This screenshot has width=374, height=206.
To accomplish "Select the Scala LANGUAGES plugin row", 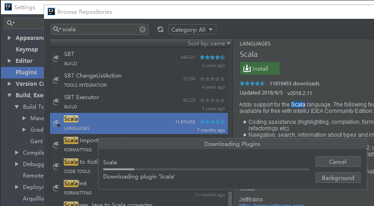I will pyautogui.click(x=139, y=123).
